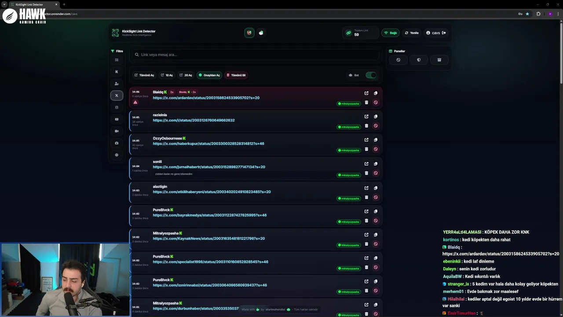Click the second avatar icon in header
The width and height of the screenshot is (563, 317).
pos(261,33)
